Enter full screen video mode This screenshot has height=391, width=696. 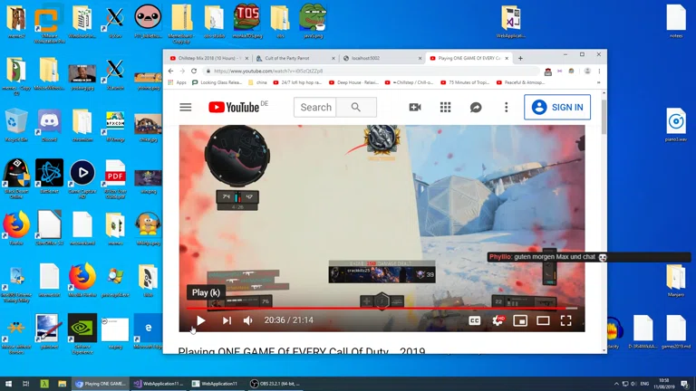tap(565, 320)
